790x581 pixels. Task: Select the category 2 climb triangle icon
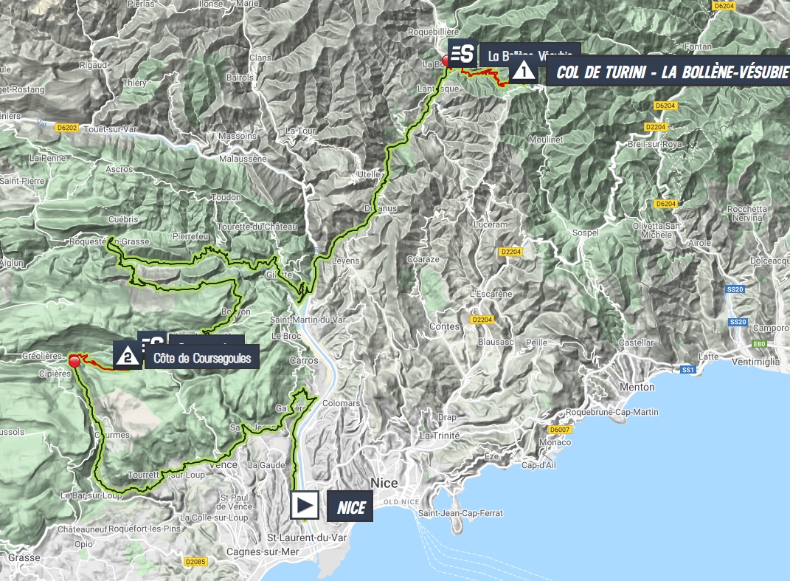[128, 356]
